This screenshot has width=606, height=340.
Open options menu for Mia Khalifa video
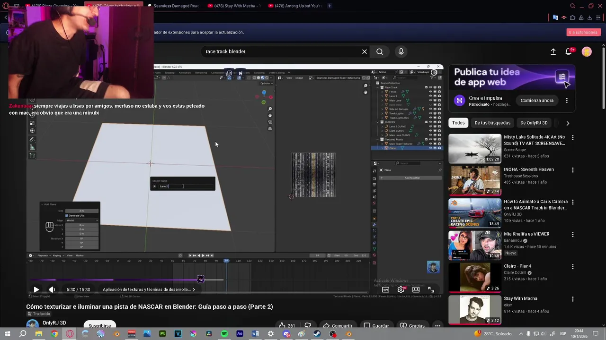[x=573, y=235]
